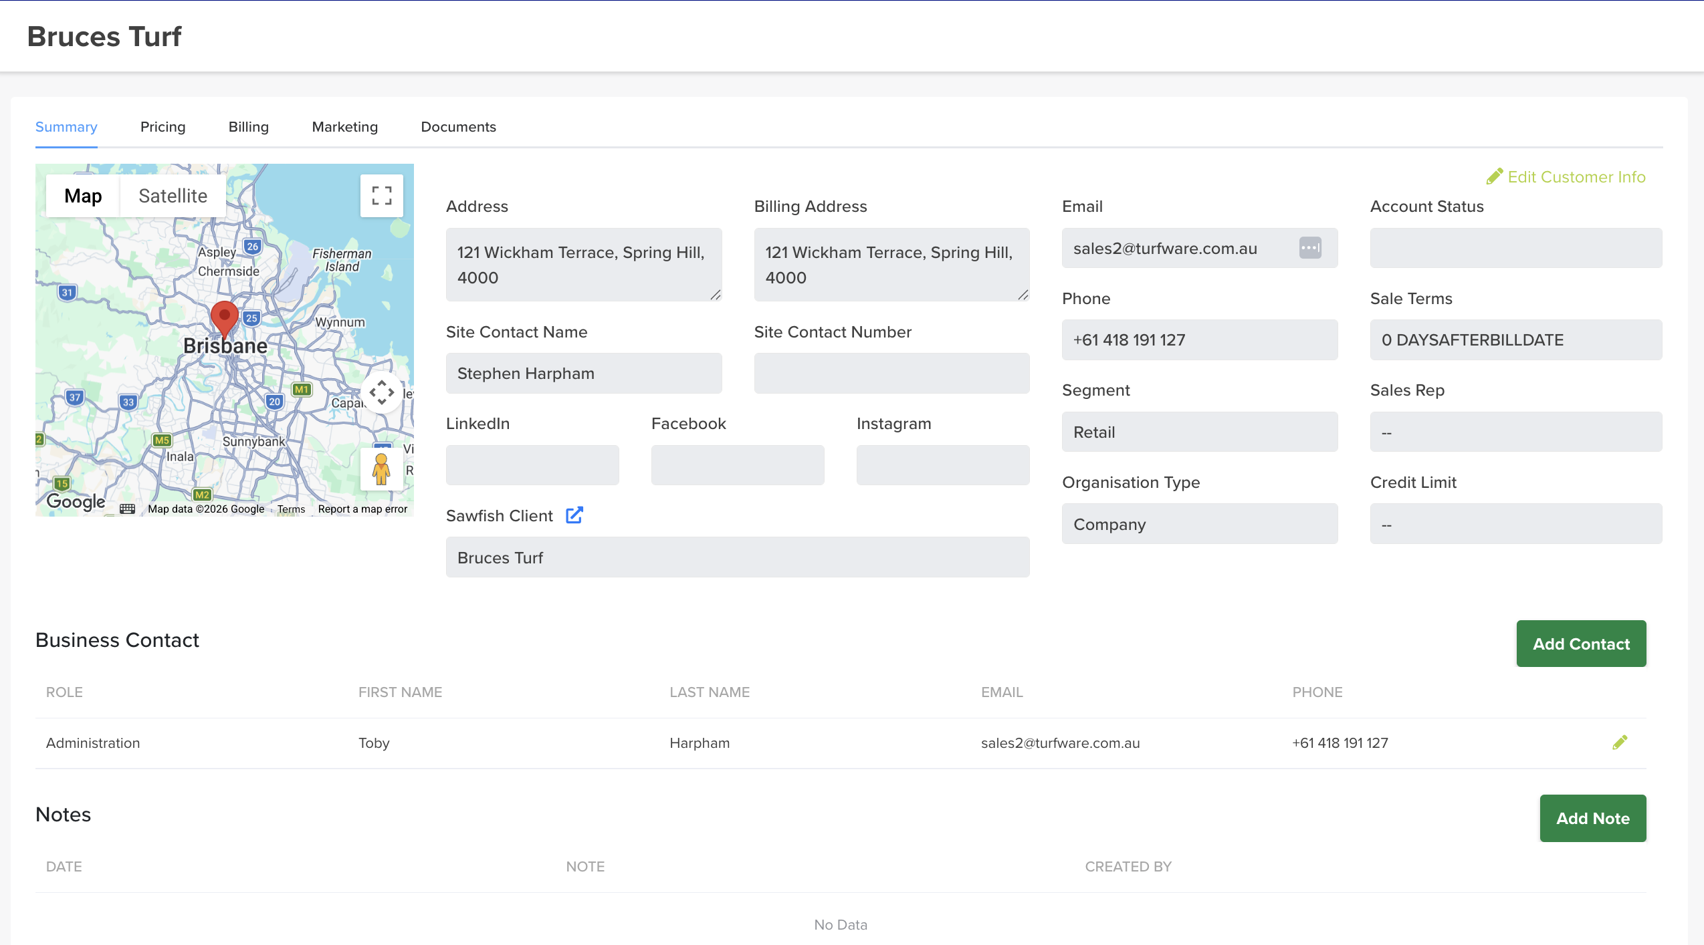Open the Documents tab

459,127
